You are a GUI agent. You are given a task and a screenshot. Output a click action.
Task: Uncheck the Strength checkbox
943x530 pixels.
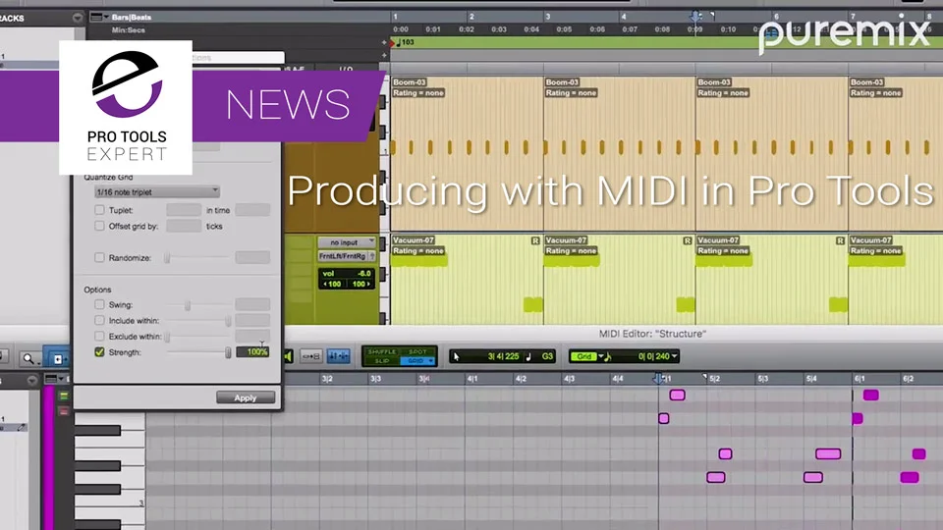pyautogui.click(x=99, y=352)
